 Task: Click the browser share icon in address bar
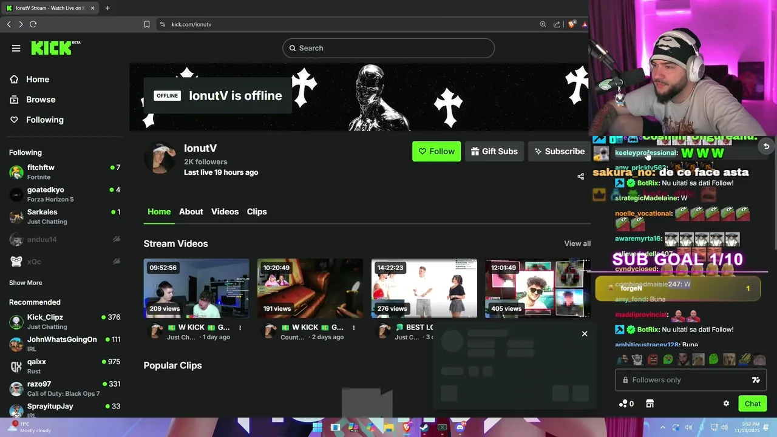click(557, 24)
